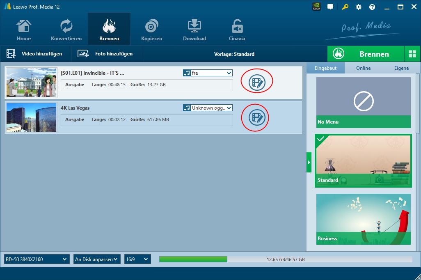Open the 16:9 aspect ratio dropdown
The height and width of the screenshot is (280, 421).
click(x=137, y=259)
